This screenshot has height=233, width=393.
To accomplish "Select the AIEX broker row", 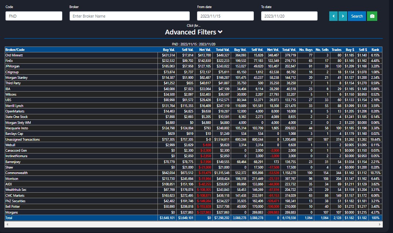I will pos(193,184).
